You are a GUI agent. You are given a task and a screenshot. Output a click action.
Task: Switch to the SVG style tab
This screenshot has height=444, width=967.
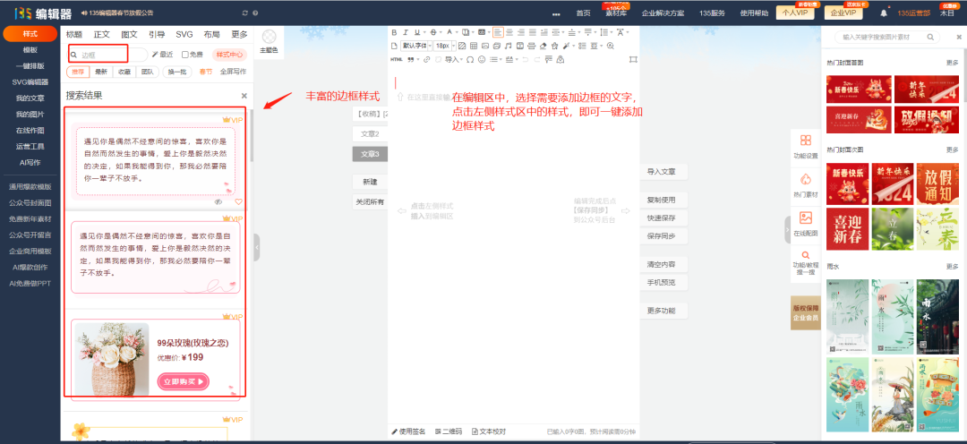(x=184, y=34)
